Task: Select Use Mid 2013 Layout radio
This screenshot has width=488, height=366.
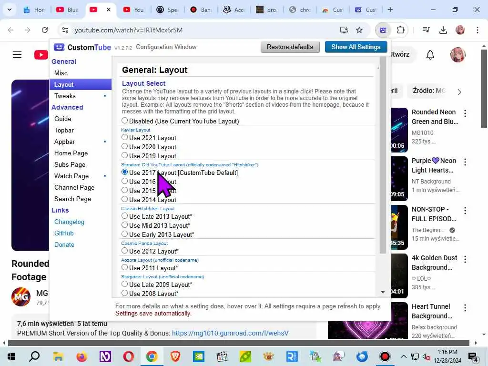Action: tap(124, 225)
